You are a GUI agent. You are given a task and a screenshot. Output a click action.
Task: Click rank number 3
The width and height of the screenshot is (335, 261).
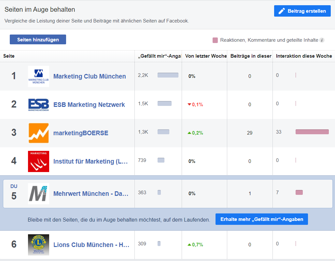14,133
